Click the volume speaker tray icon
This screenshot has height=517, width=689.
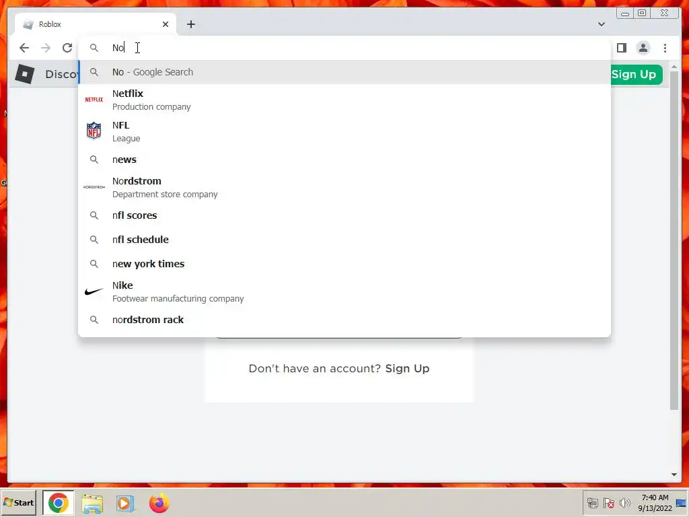(624, 503)
